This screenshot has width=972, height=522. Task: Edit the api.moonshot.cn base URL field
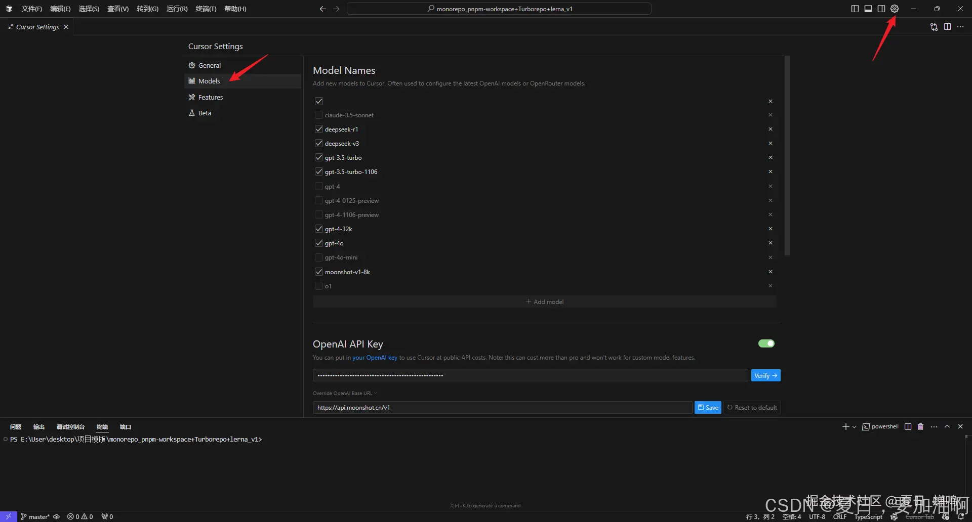pos(502,407)
